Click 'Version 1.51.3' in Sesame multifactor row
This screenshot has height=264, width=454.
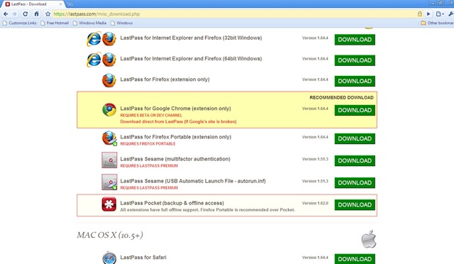315,159
